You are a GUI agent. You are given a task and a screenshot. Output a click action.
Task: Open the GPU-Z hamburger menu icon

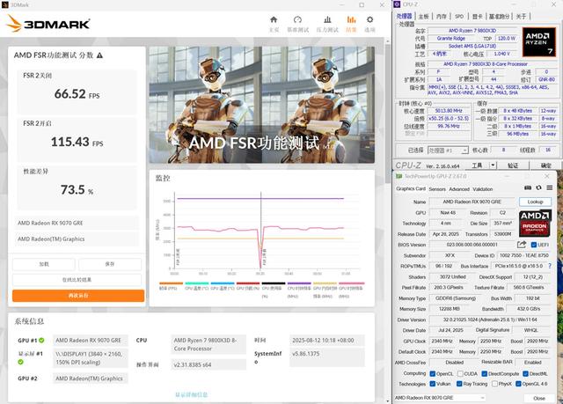pyautogui.click(x=549, y=187)
